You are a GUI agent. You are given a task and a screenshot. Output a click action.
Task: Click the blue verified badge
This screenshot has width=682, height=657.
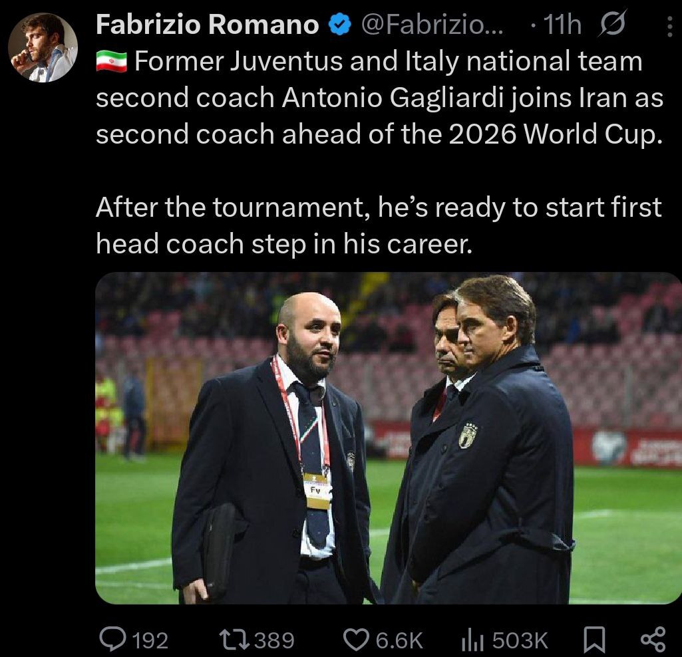tap(340, 25)
